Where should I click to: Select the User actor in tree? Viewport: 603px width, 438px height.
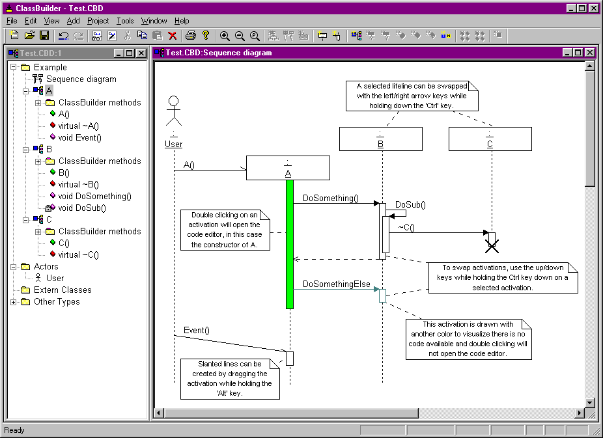pos(55,278)
